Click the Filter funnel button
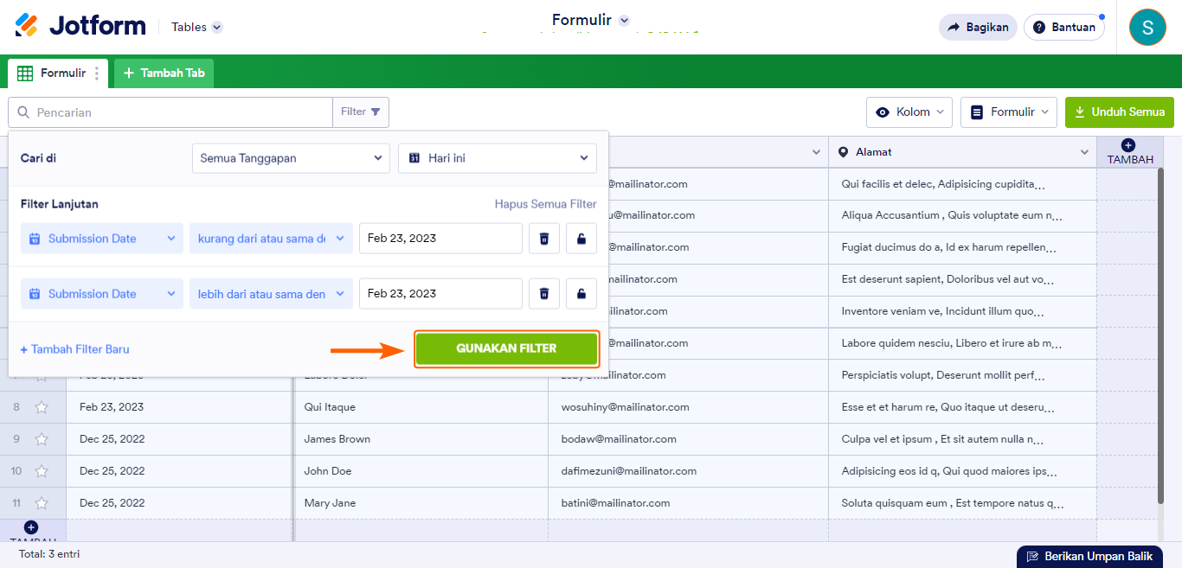 click(361, 112)
